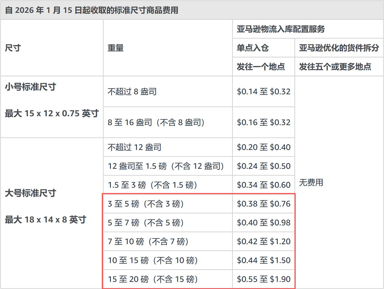
Task: Select the 发往五个或更多地点 subheader
Action: [x=335, y=67]
